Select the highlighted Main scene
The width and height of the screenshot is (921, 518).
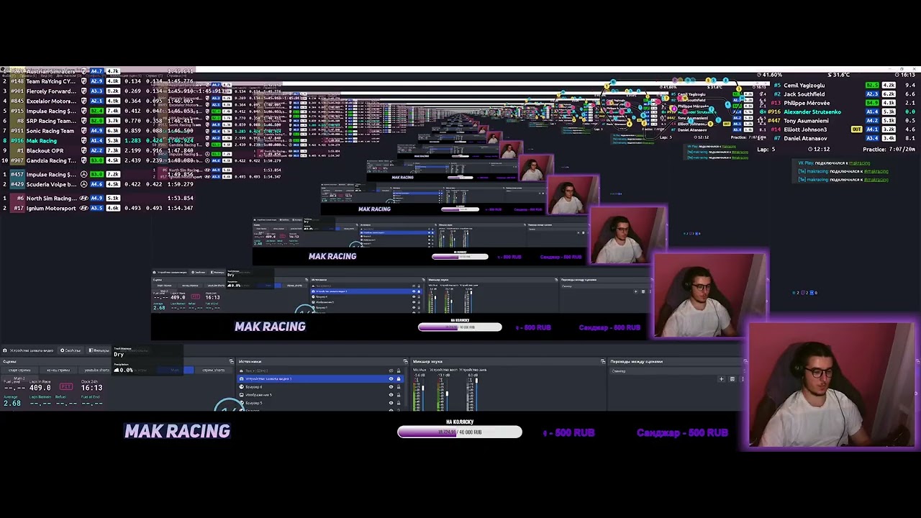176,371
